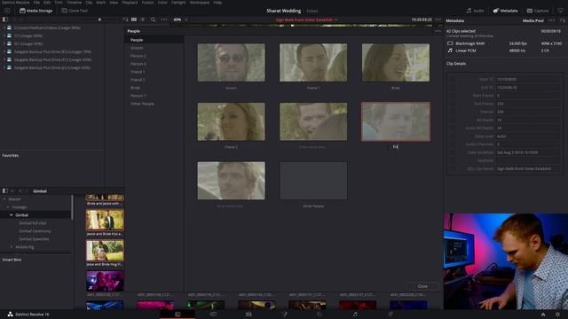This screenshot has width=568, height=319.
Task: Toggle the media storage sidebar panel icon
Action: point(5,19)
